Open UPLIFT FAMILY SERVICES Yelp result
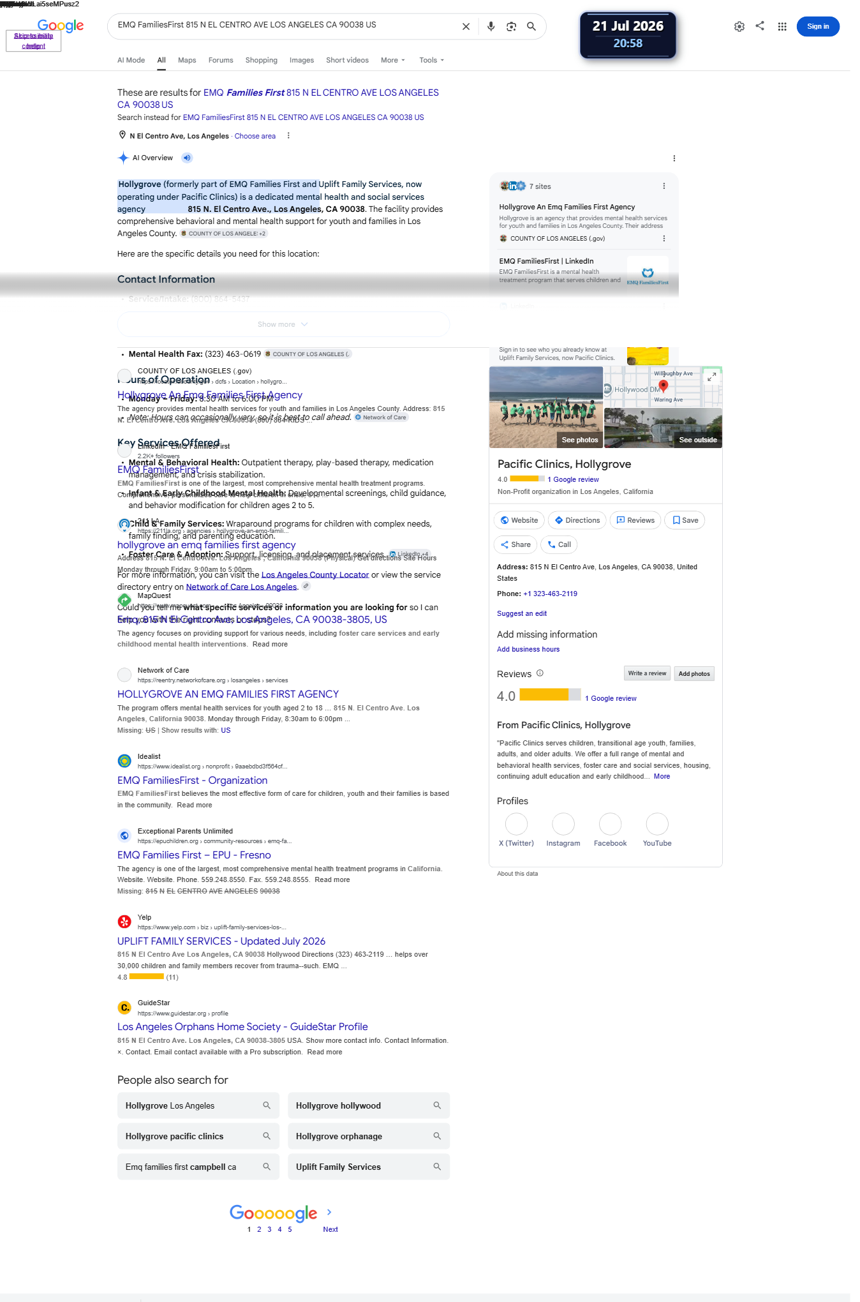This screenshot has height=1302, width=860. pos(221,941)
